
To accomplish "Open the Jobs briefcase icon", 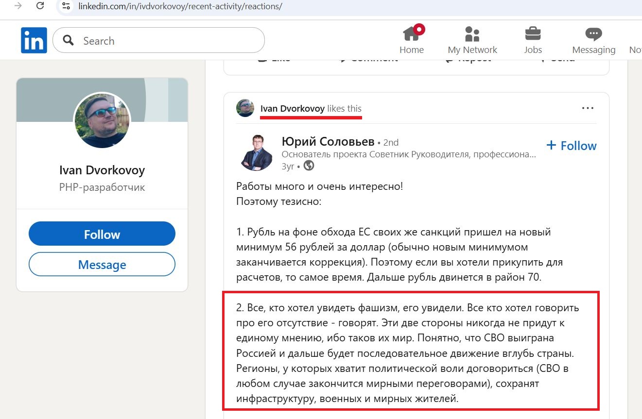I will (x=533, y=34).
